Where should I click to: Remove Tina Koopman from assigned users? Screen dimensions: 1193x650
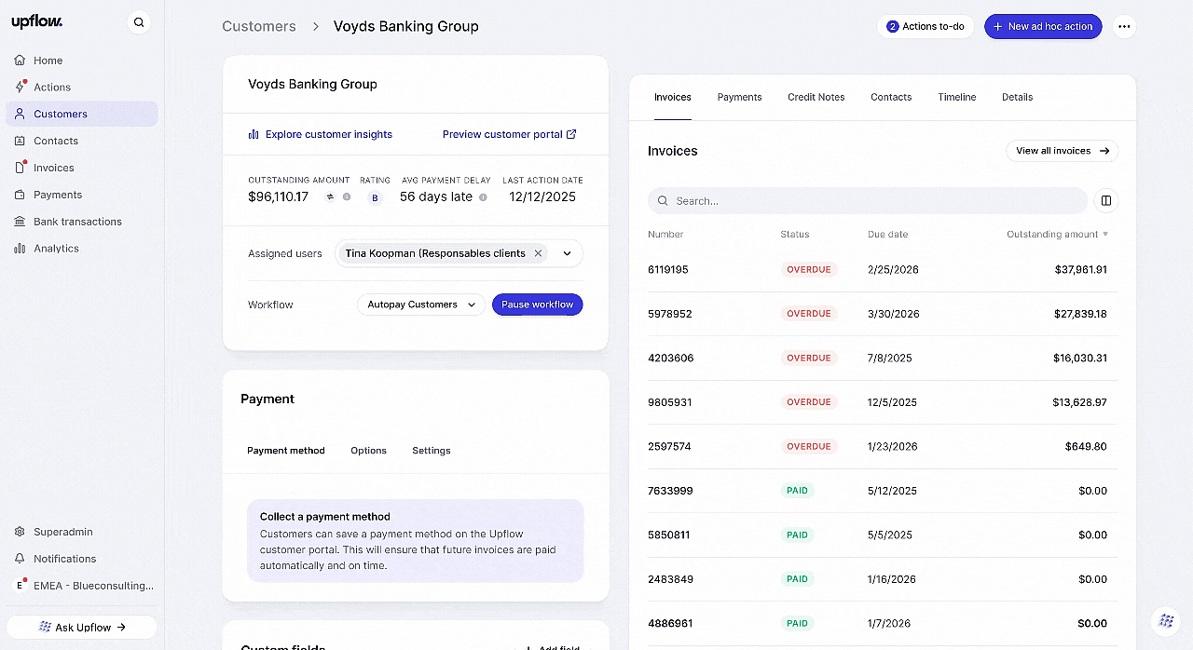pyautogui.click(x=538, y=253)
